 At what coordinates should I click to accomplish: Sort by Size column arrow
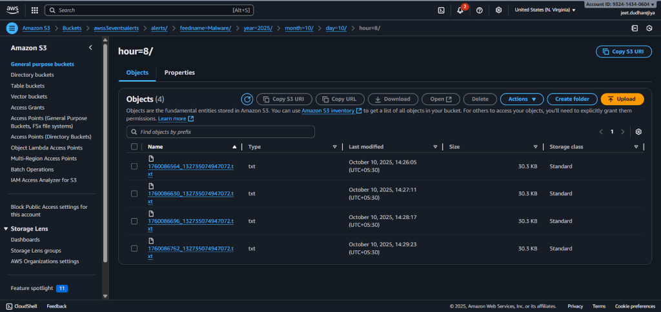535,146
